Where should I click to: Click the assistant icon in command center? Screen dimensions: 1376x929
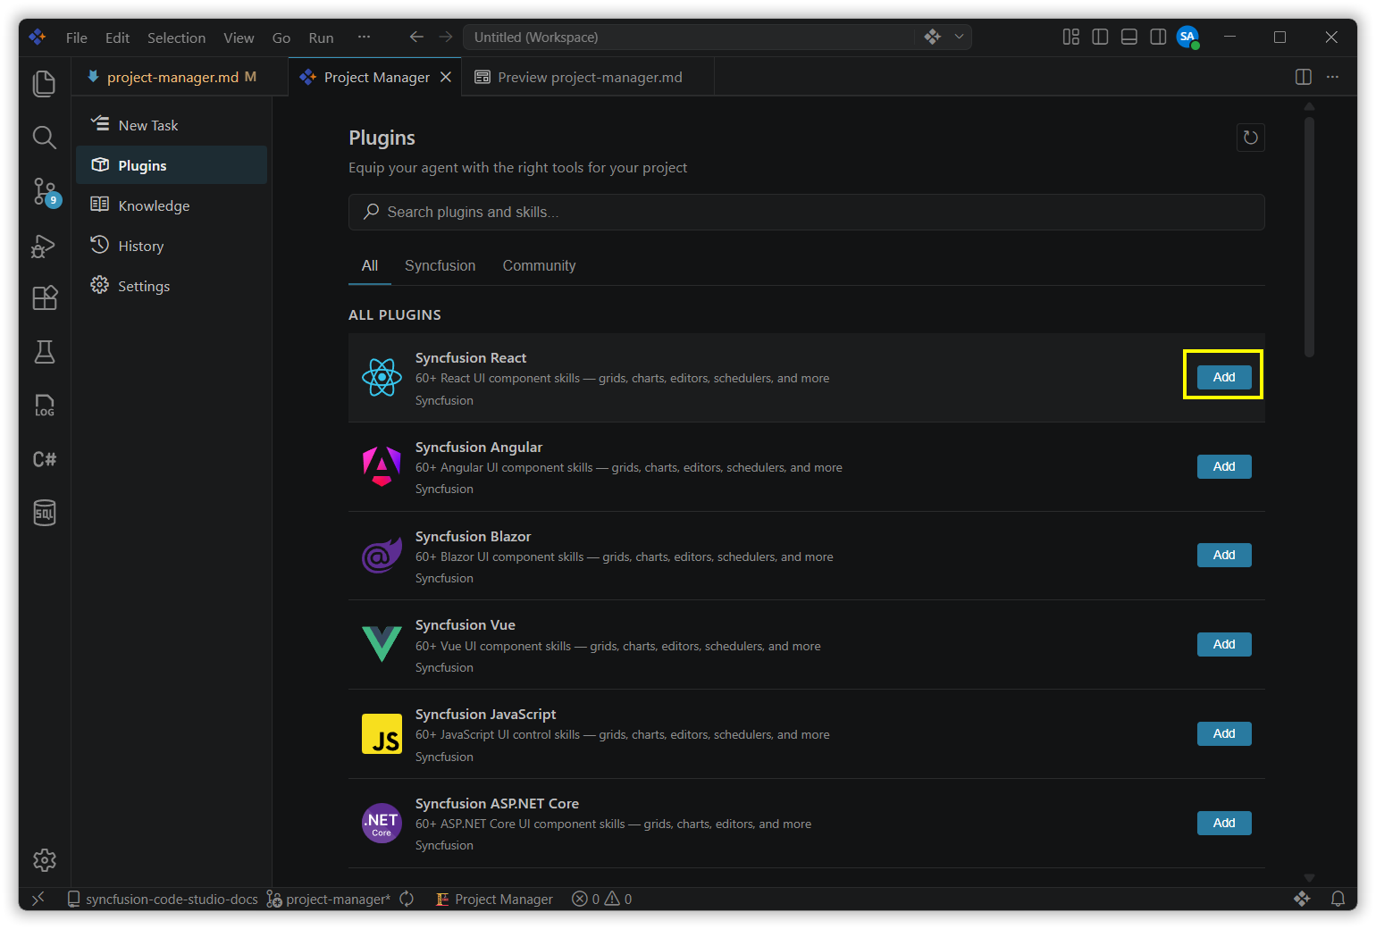coord(932,37)
